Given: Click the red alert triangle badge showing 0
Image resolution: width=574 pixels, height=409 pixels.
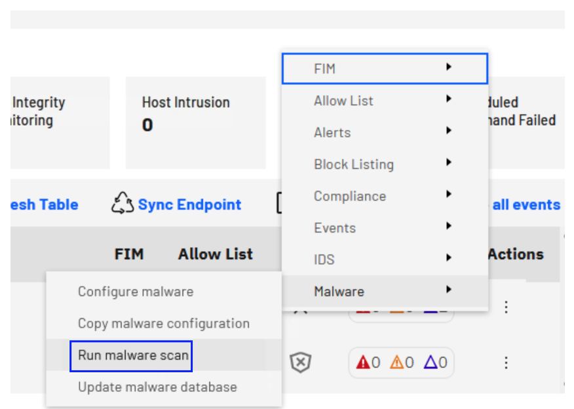Looking at the screenshot, I should coord(367,362).
